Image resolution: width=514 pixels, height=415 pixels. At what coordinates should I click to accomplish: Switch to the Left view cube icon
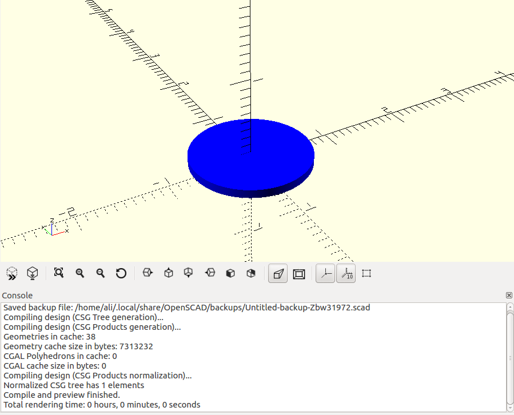point(210,273)
